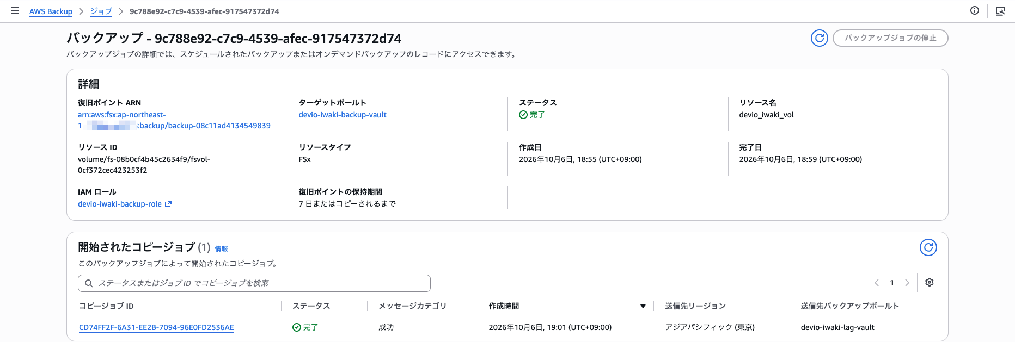1015x342 pixels.
Task: Click retention period 7 日 value
Action: (x=347, y=204)
